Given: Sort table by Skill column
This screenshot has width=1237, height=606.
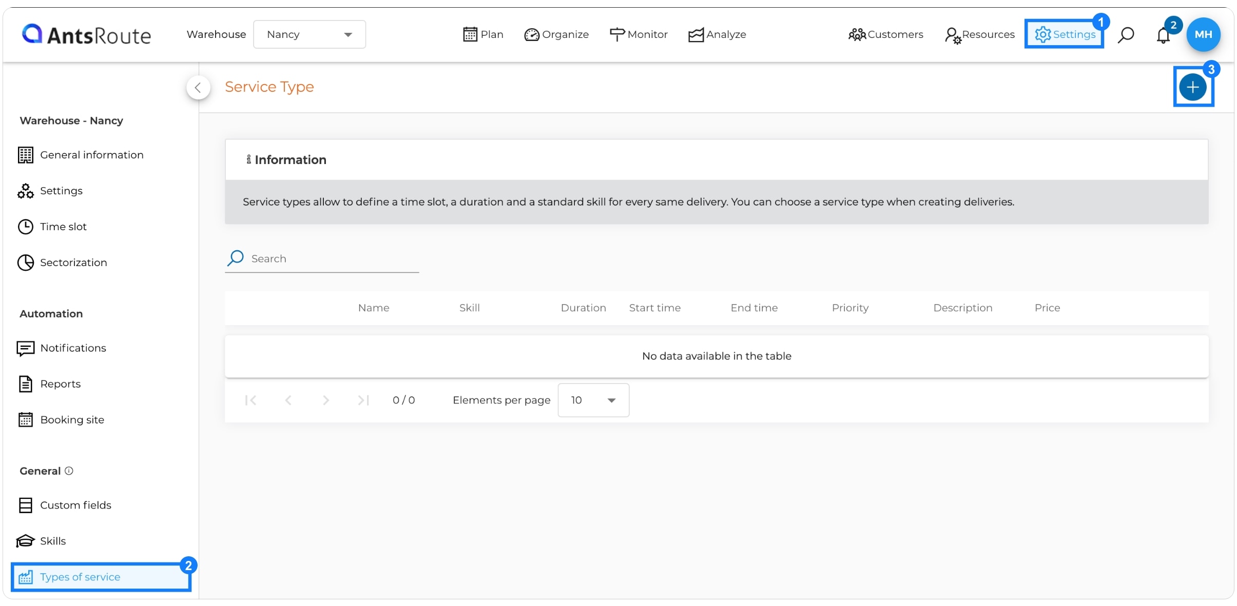Looking at the screenshot, I should pyautogui.click(x=469, y=308).
